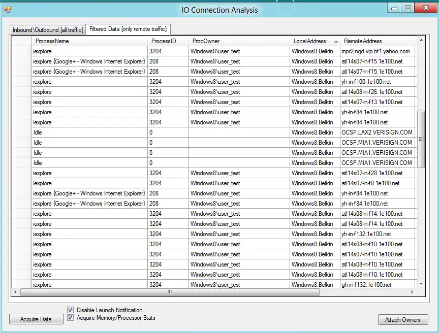Select Filtered Data [only remote traffic] tab
This screenshot has width=439, height=333.
click(x=128, y=29)
